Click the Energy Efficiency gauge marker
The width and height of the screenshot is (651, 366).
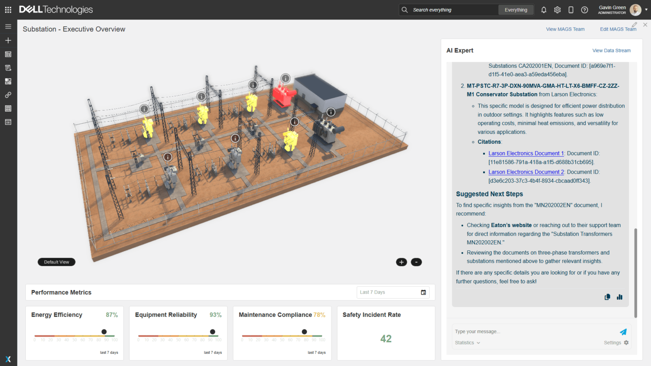(x=104, y=332)
